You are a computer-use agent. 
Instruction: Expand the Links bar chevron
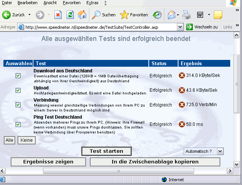[237, 25]
